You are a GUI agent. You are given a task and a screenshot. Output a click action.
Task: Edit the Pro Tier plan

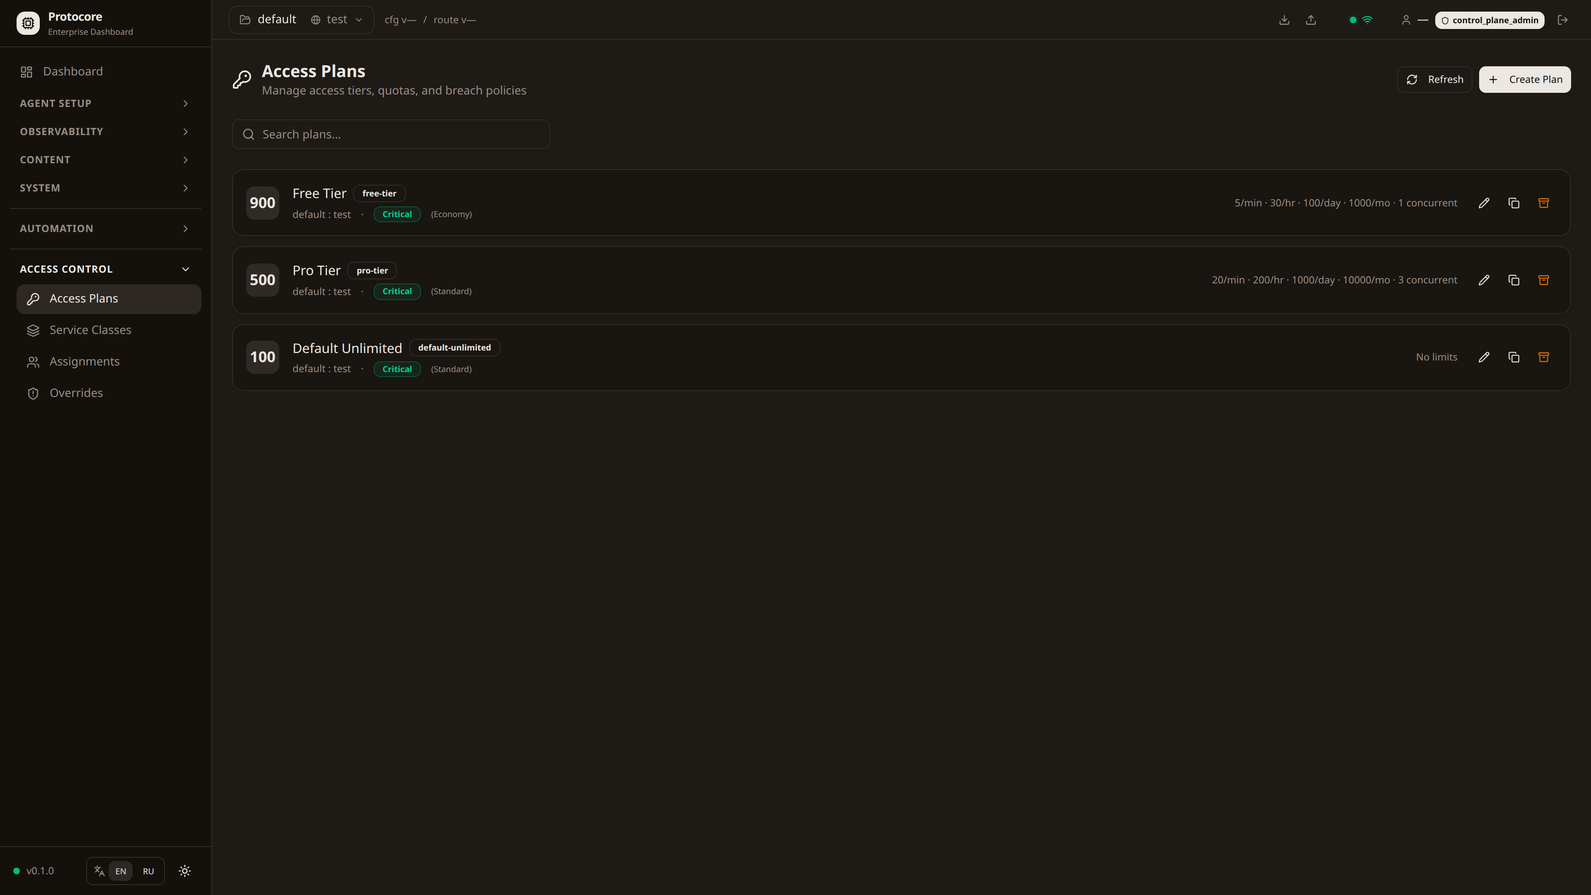tap(1484, 281)
